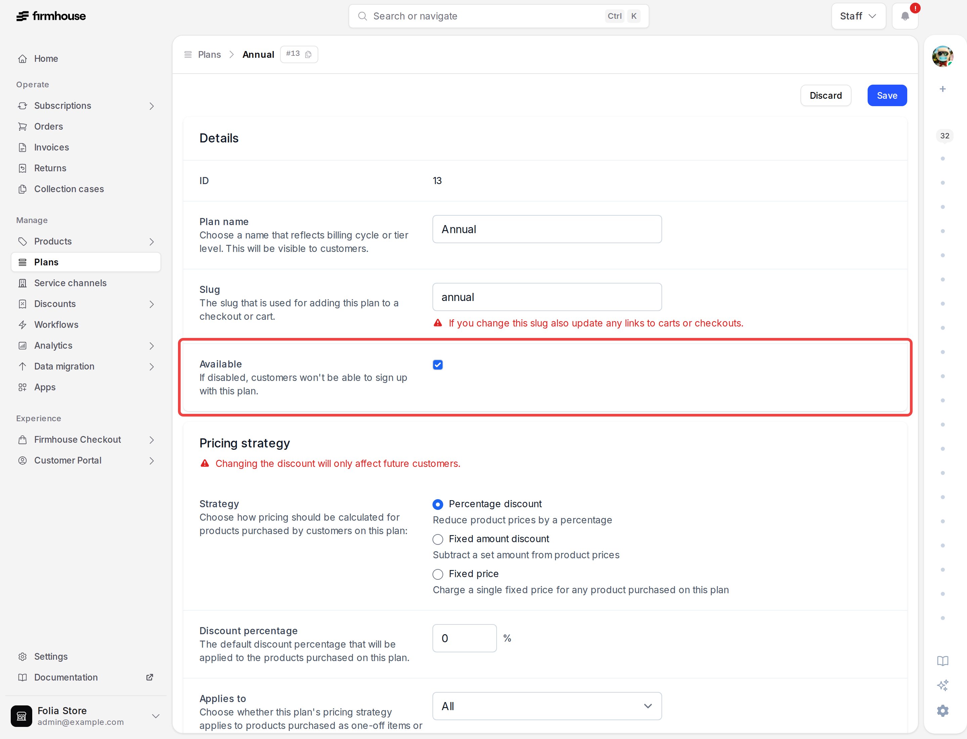967x739 pixels.
Task: Expand the Subscriptions menu chevron
Action: [151, 106]
